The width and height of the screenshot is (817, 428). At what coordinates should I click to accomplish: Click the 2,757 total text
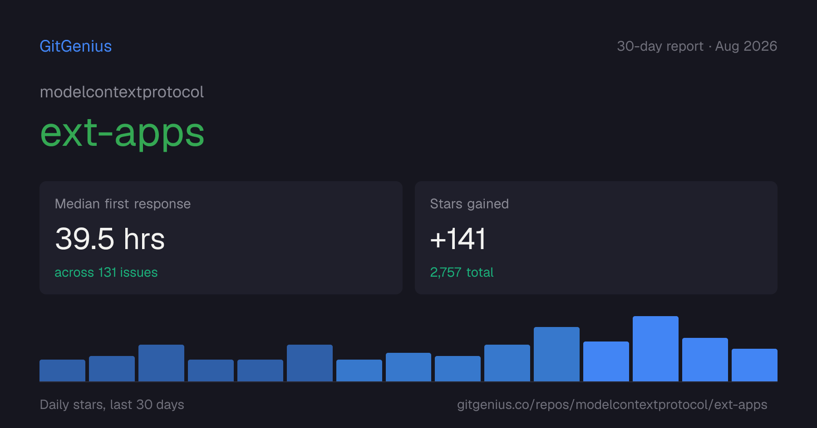(462, 272)
